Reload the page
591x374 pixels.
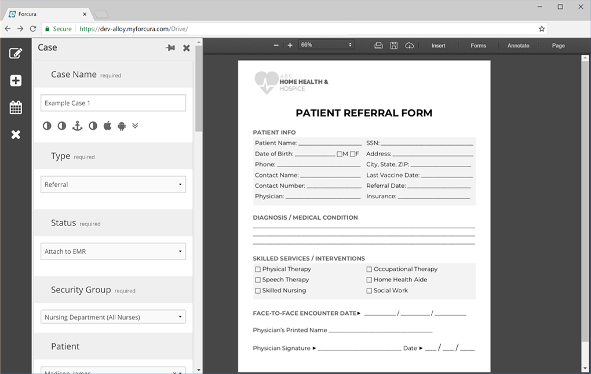coord(33,28)
